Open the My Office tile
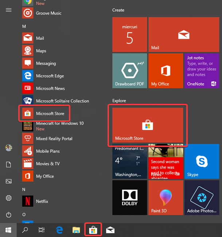Image resolution: width=222 pixels, height=237 pixels. 165,71
